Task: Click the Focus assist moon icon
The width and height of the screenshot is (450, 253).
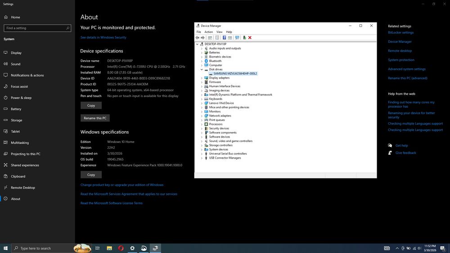Action: [5, 86]
